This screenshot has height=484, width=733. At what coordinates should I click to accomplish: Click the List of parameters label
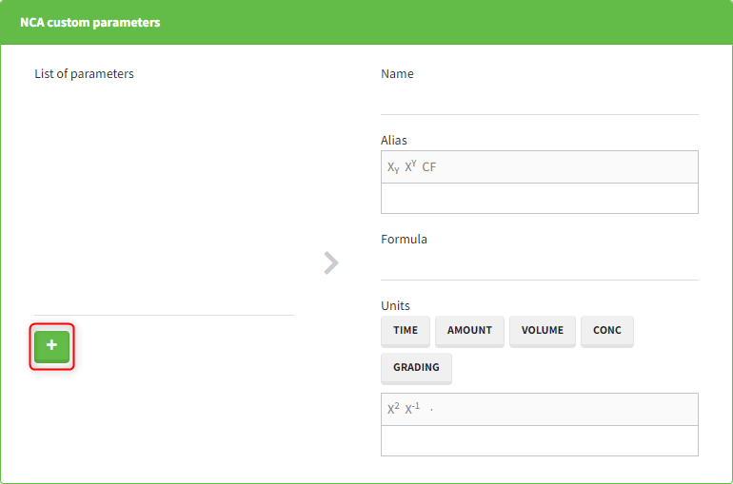pyautogui.click(x=84, y=74)
